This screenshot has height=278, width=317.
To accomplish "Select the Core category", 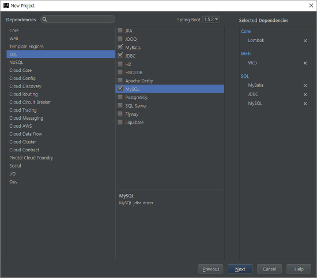I will pyautogui.click(x=61, y=31).
